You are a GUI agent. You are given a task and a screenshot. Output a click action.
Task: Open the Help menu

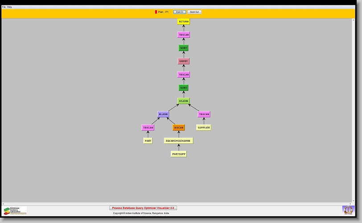10,7
